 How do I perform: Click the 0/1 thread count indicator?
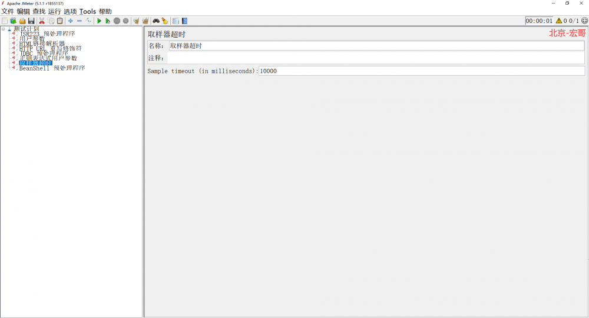pos(574,21)
